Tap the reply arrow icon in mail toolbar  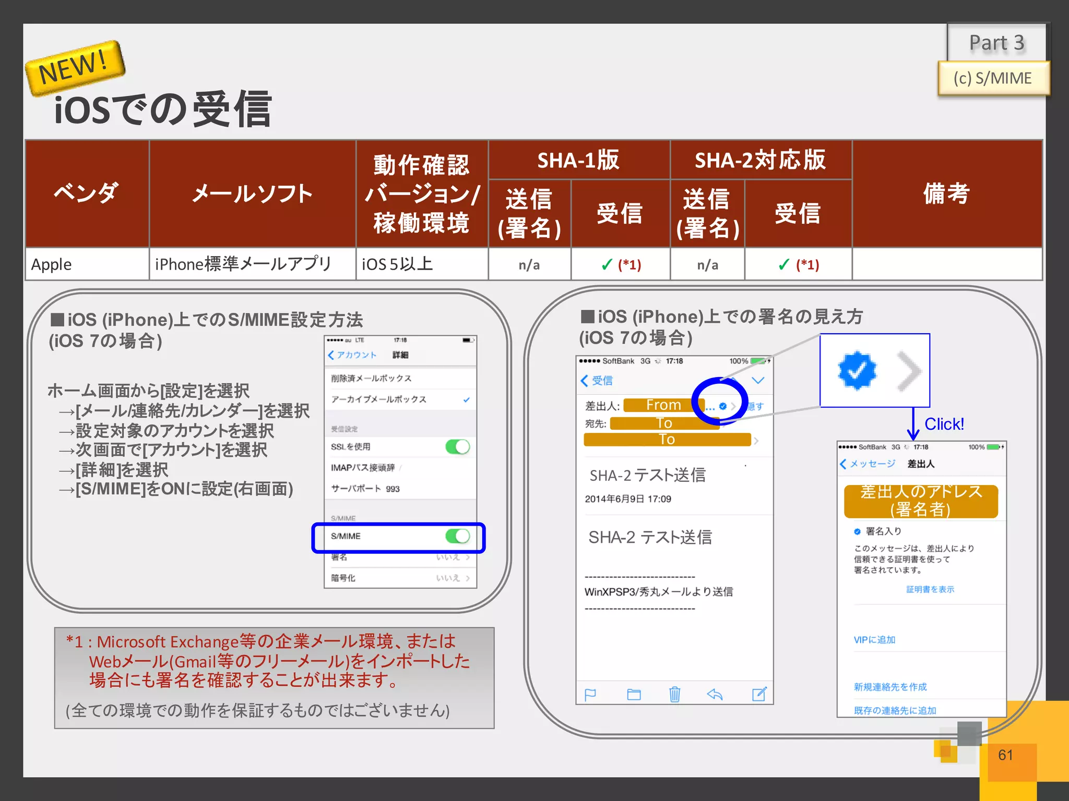715,694
